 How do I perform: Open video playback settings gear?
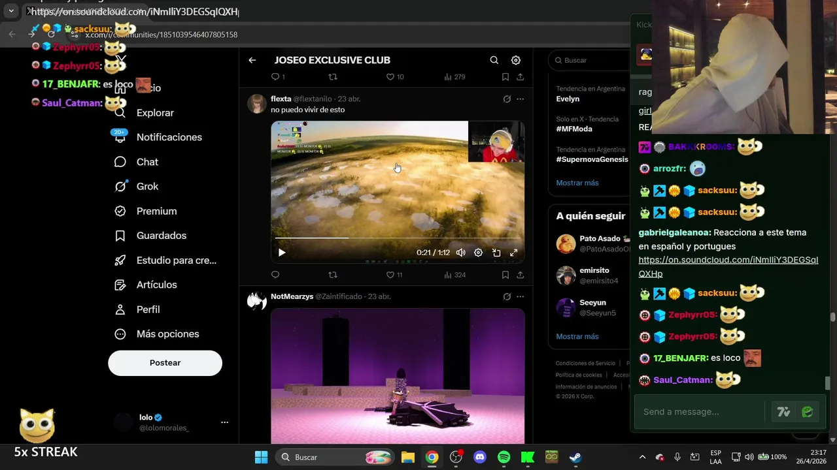479,253
